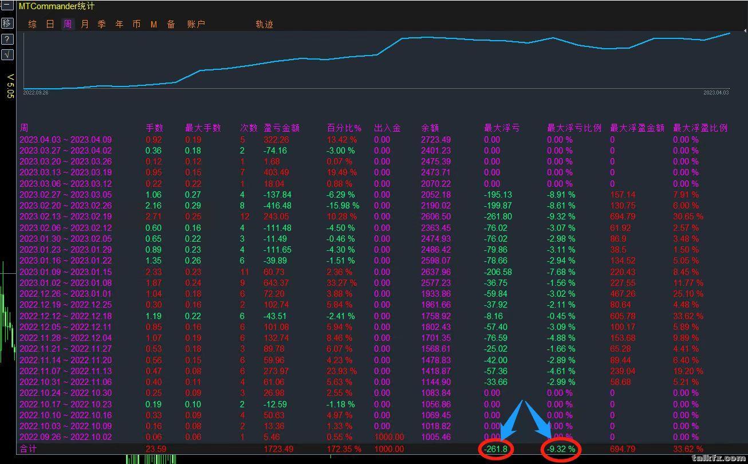This screenshot has width=748, height=464.
Task: Select week row 2023.03.27 ~ 2023.04.02
Action: coord(66,150)
